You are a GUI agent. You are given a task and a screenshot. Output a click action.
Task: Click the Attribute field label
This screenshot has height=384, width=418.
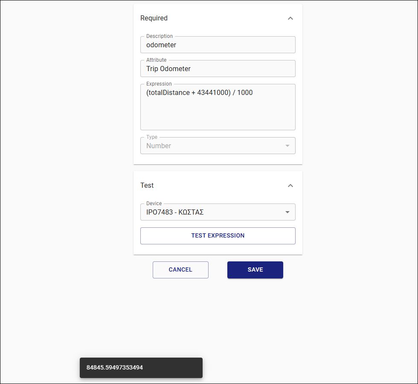(157, 60)
